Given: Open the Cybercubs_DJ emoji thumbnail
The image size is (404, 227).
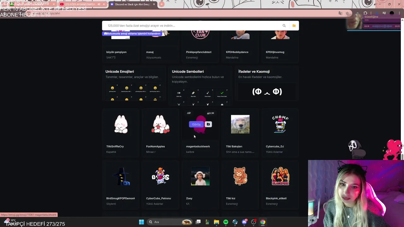Looking at the screenshot, I should 280,124.
